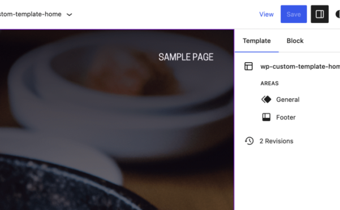
Task: Switch to the Block tab
Action: pos(295,41)
